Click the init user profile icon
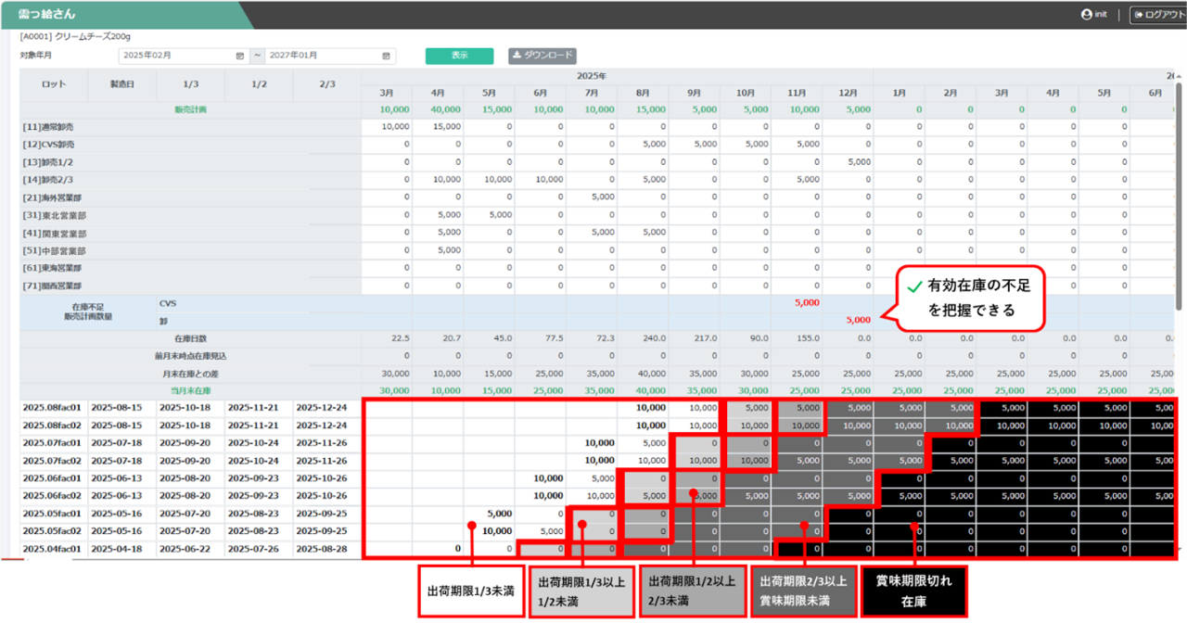 [1087, 15]
